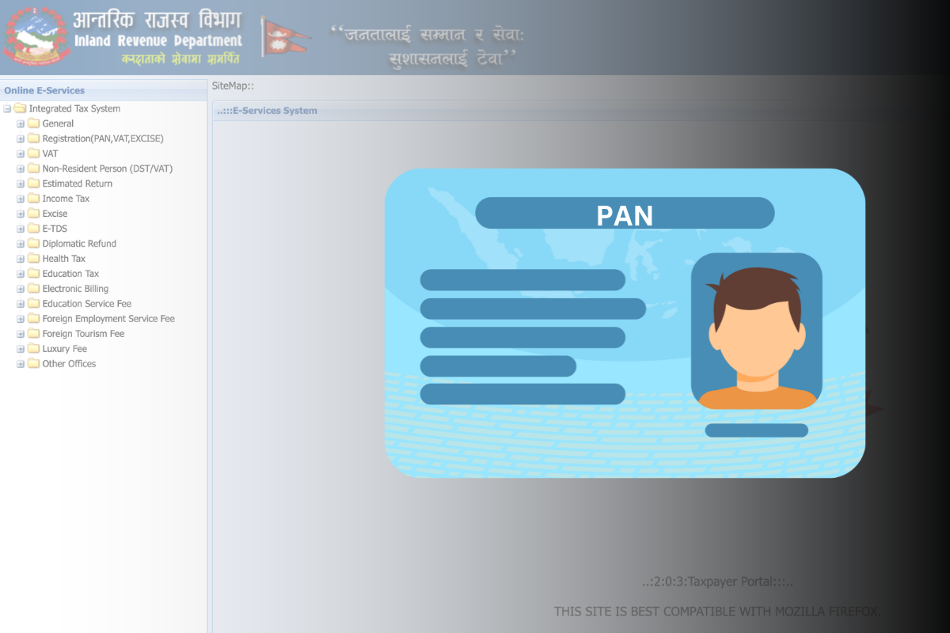This screenshot has height=633, width=950.
Task: Click the Excise folder icon
Action: click(x=33, y=213)
